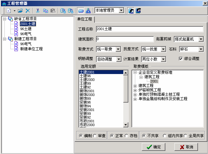Select the 全局共享 radio button
Viewport: 208px width, 154px height.
[185, 136]
